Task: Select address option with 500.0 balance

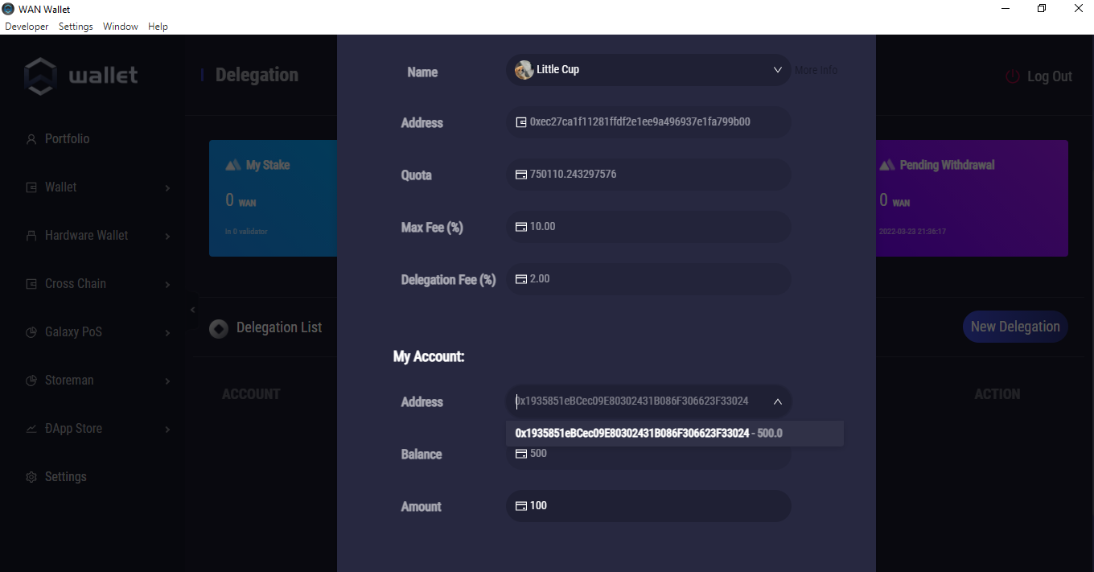Action: pyautogui.click(x=648, y=434)
